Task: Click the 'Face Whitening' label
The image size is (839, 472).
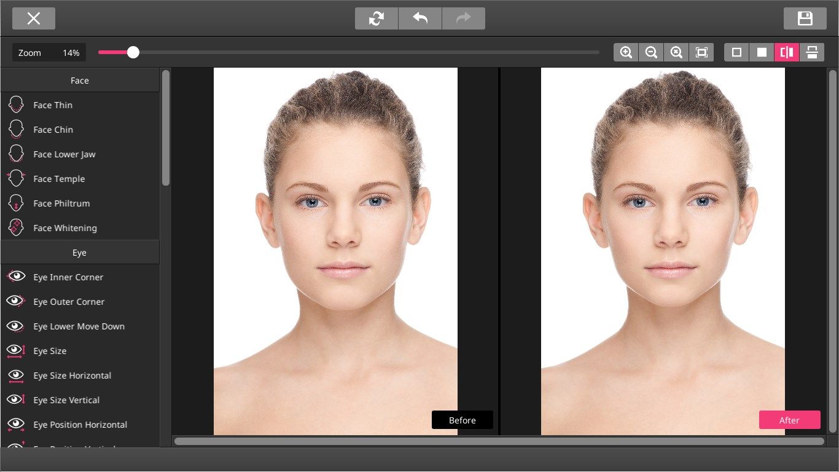Action: click(65, 228)
